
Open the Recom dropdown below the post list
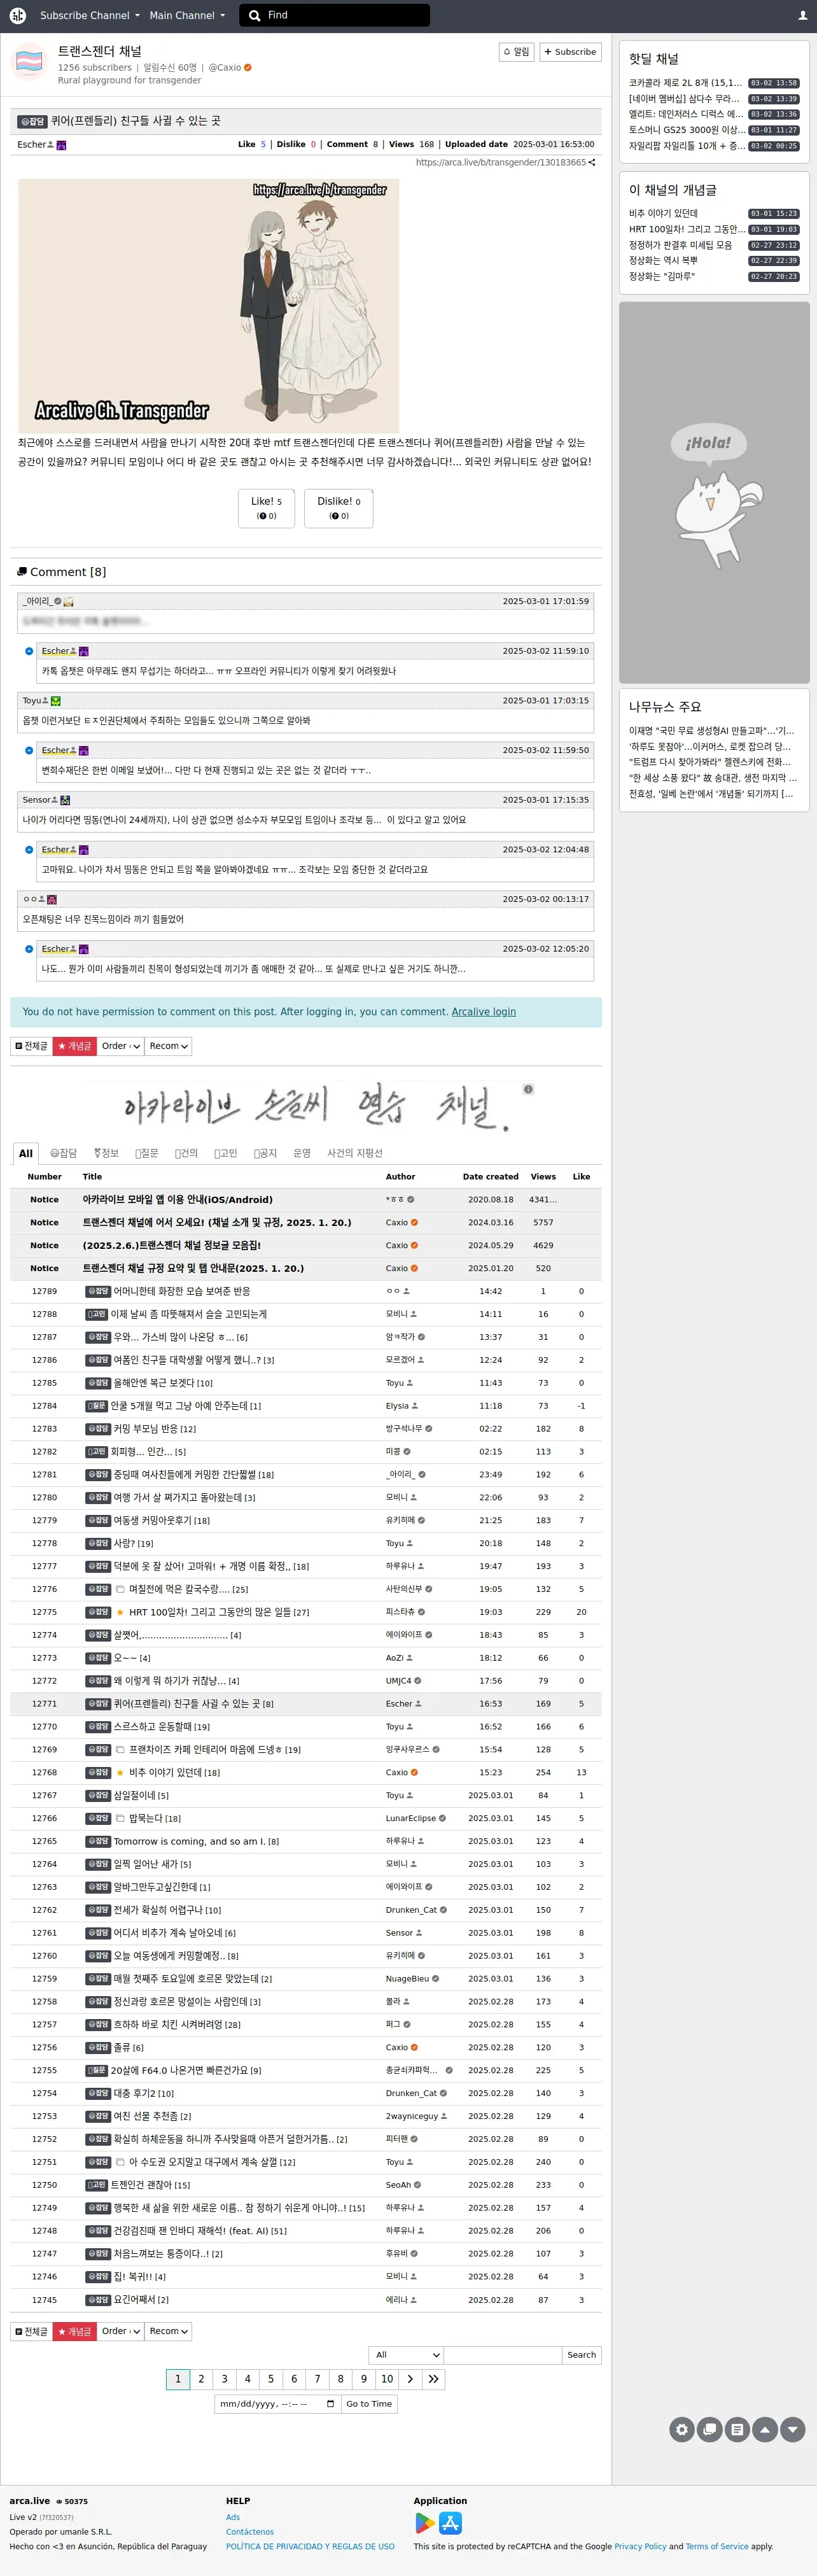(168, 2331)
